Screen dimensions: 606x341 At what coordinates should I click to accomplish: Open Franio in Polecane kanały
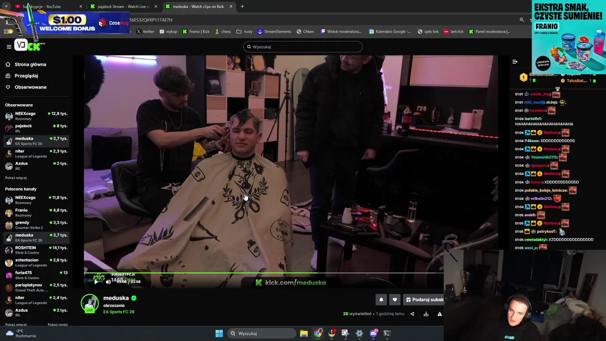point(36,213)
